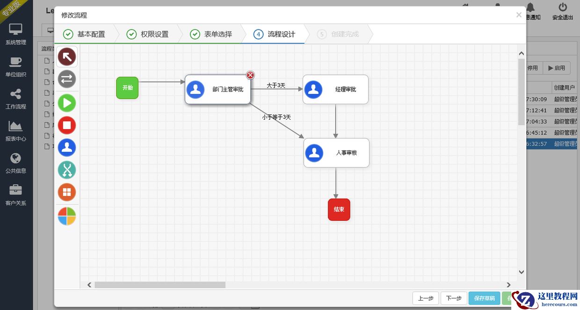Click the vertical scrollbar thumb
The width and height of the screenshot is (580, 310).
tap(522, 92)
